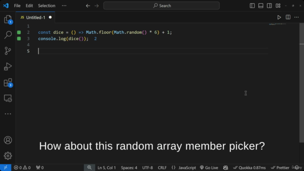The image size is (304, 171).
Task: Open the Remote Explorer view
Action: (8, 98)
